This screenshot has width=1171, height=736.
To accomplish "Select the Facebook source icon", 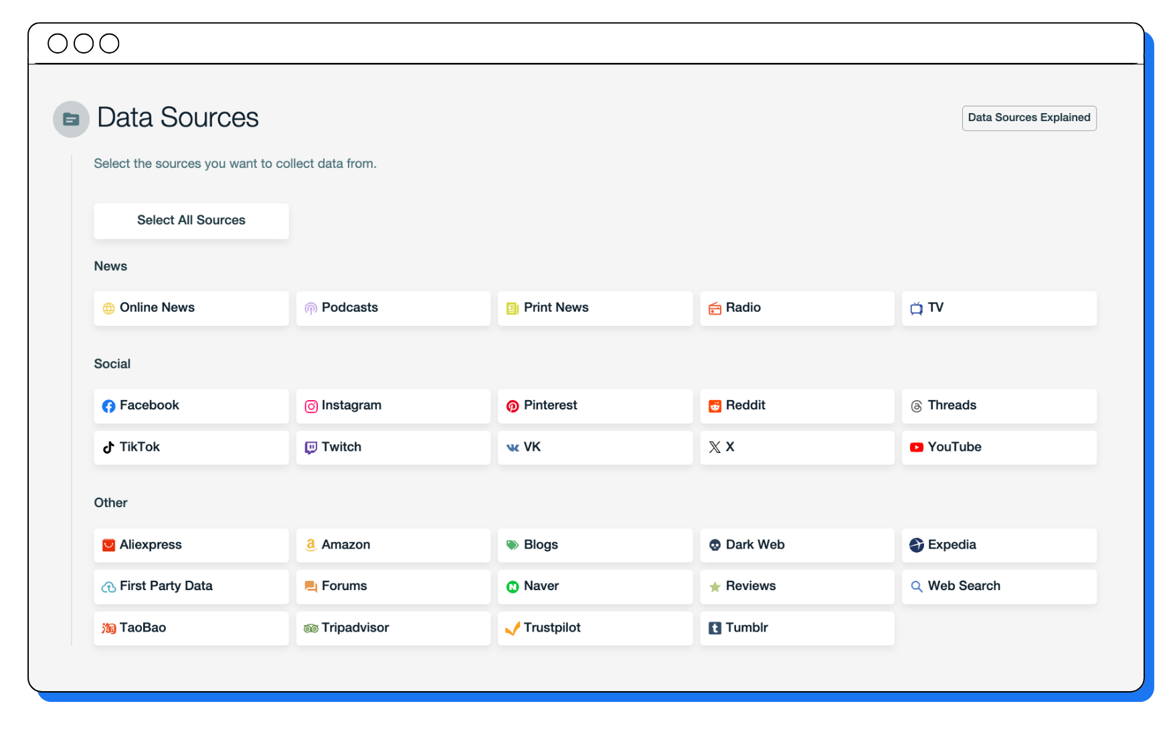I will tap(109, 405).
